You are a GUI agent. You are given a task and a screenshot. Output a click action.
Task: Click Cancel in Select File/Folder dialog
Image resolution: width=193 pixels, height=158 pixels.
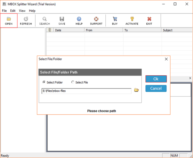click(156, 88)
